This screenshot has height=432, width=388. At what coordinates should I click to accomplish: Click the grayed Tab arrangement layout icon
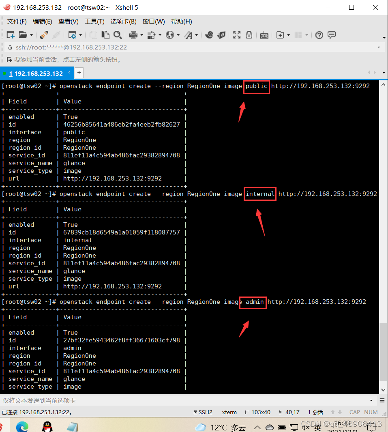coord(298,35)
